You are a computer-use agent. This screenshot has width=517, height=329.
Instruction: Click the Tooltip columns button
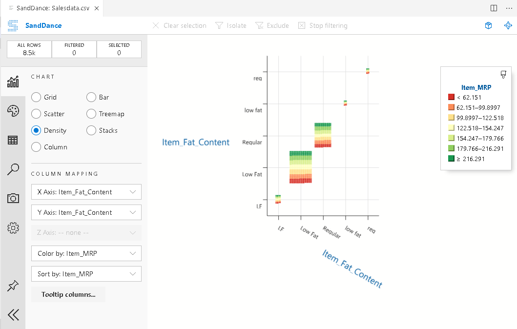(68, 294)
